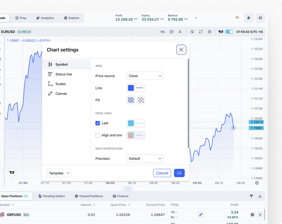The image size is (282, 224).
Task: Edit TP/SL for the GBPUSD position
Action: pos(201,215)
